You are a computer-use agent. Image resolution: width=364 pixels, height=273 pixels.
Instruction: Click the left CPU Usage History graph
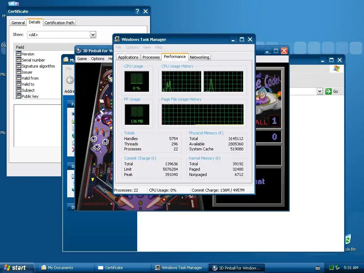click(182, 81)
